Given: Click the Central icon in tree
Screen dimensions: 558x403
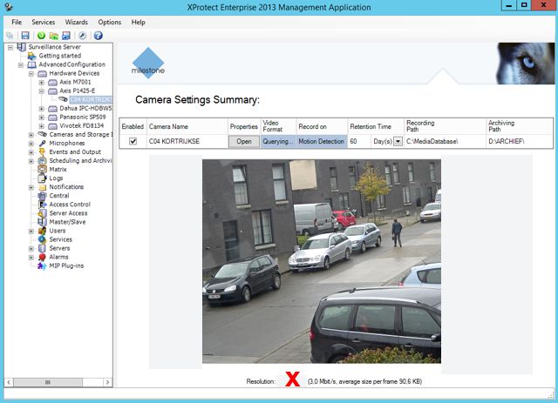Looking at the screenshot, I should (x=43, y=196).
